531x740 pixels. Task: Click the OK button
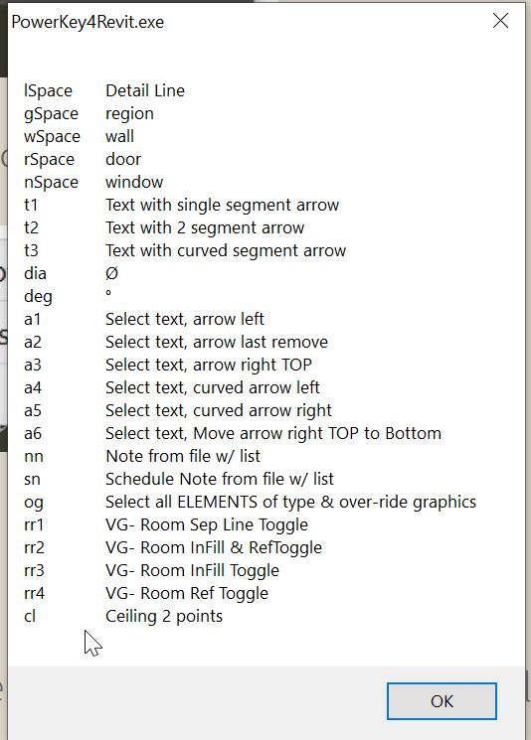442,701
